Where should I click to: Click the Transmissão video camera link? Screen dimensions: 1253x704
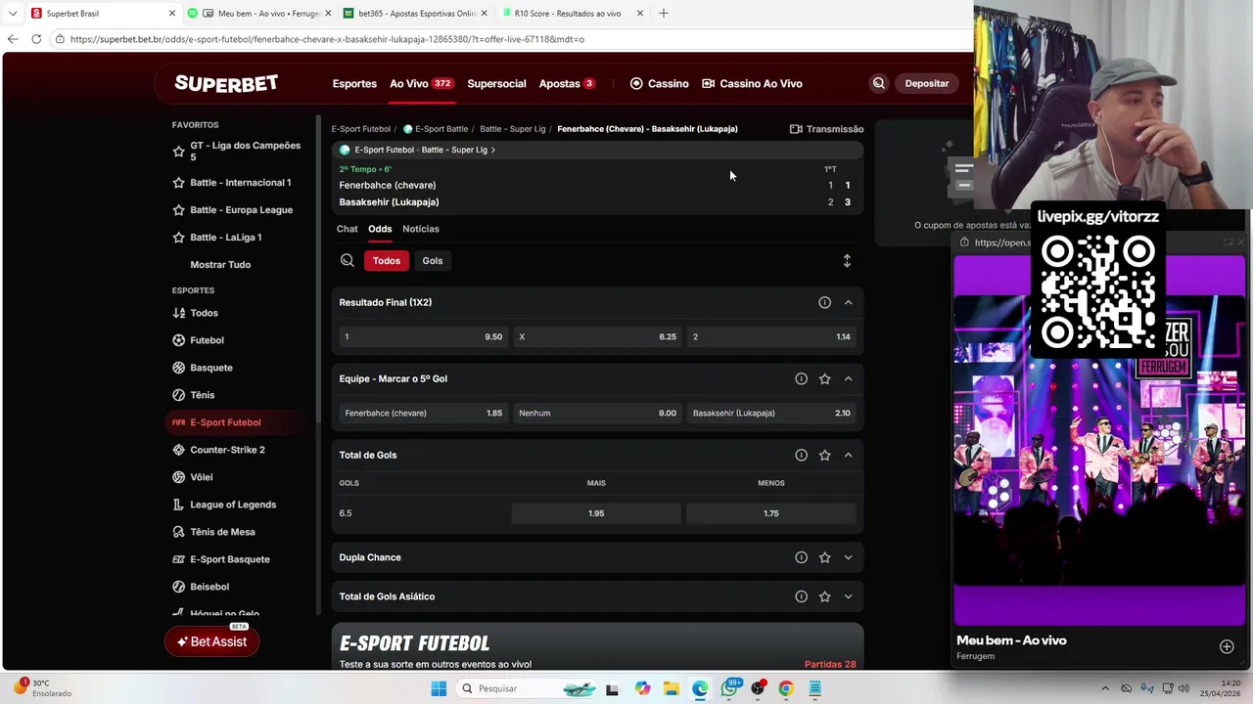tap(826, 129)
